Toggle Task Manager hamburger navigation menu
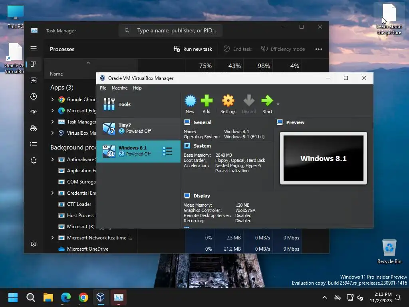 tap(34, 48)
